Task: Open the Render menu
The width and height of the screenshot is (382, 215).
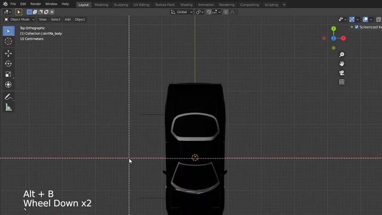Action: (x=36, y=4)
